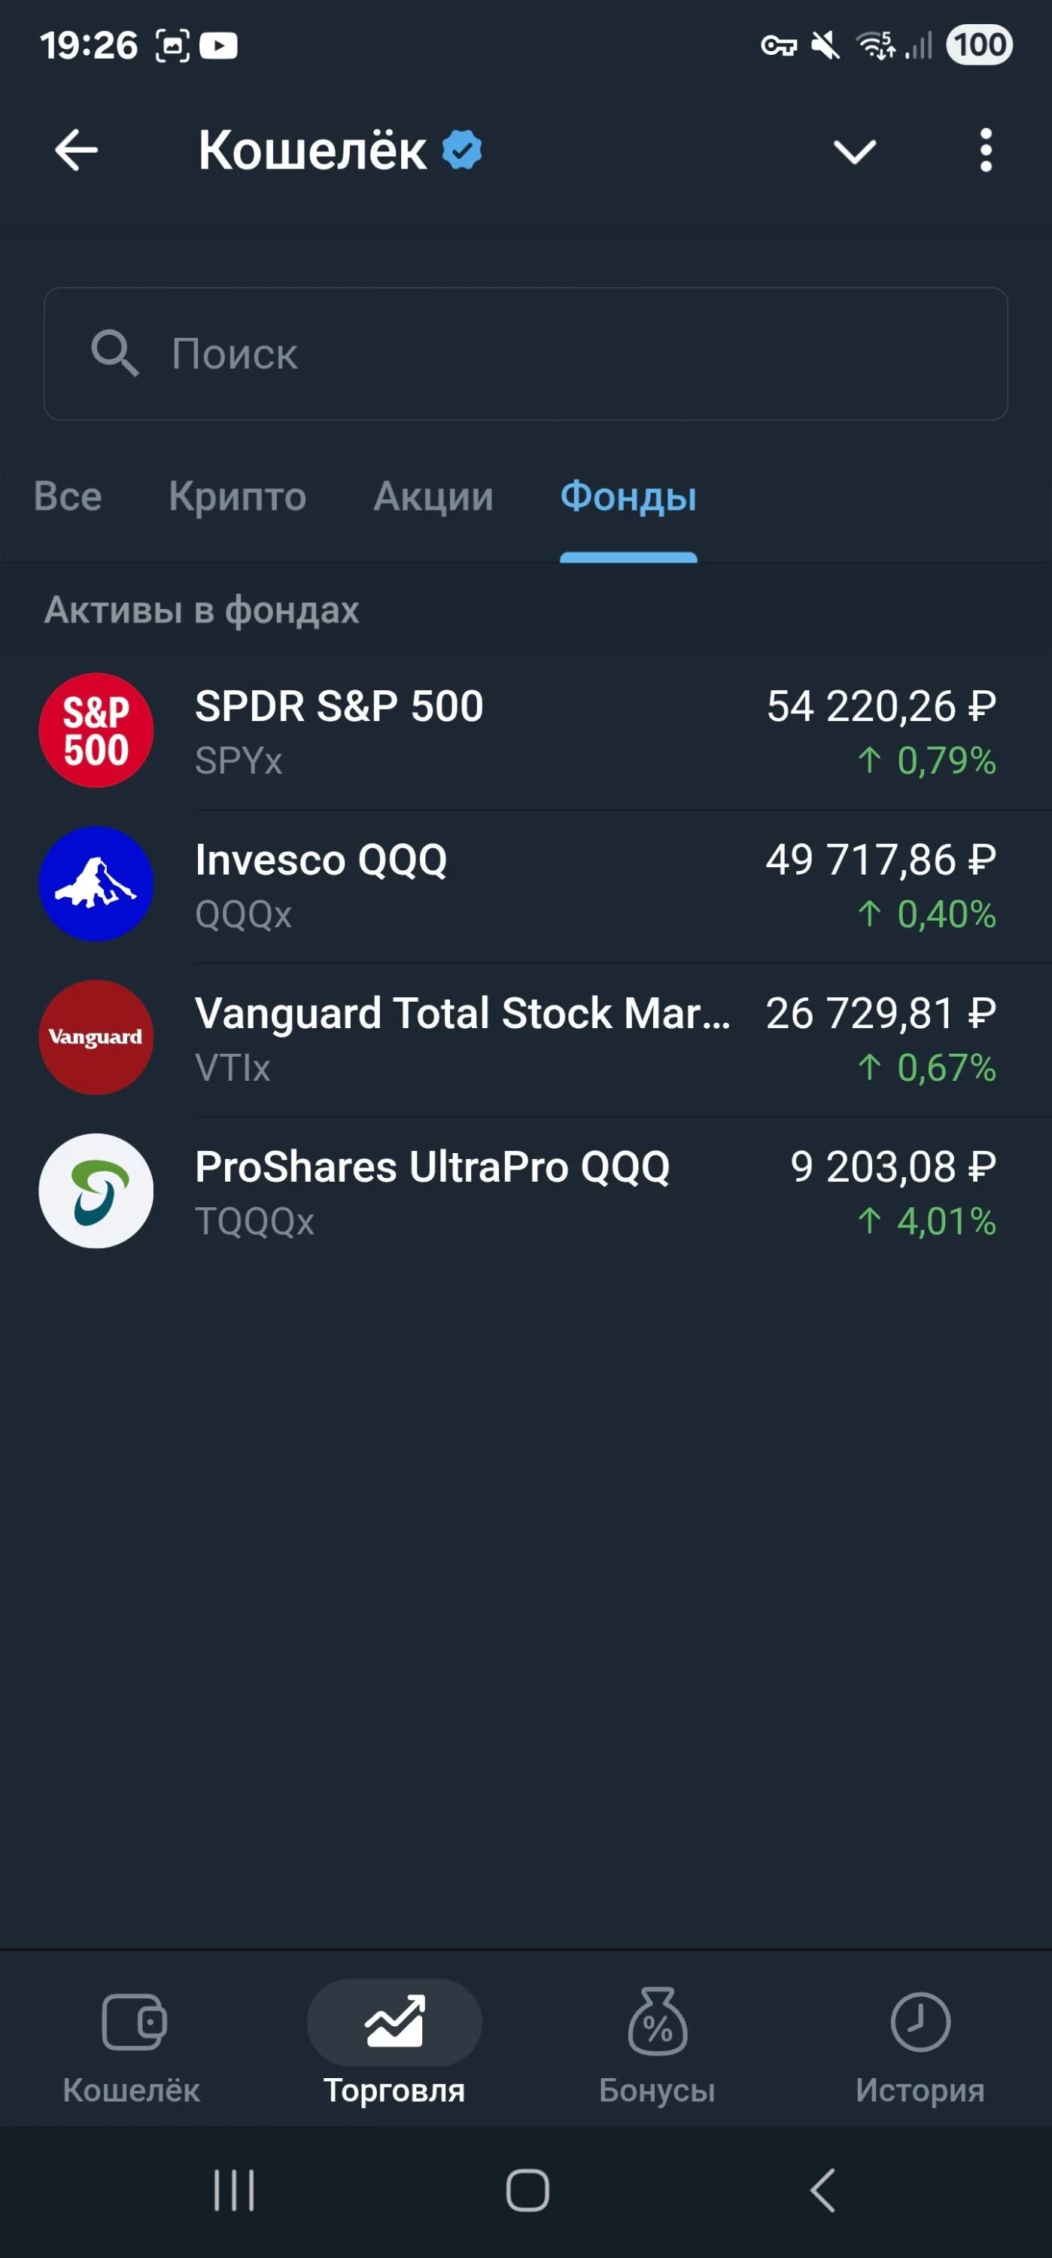Open the three-dot overflow menu
The height and width of the screenshot is (2258, 1052).
[985, 151]
